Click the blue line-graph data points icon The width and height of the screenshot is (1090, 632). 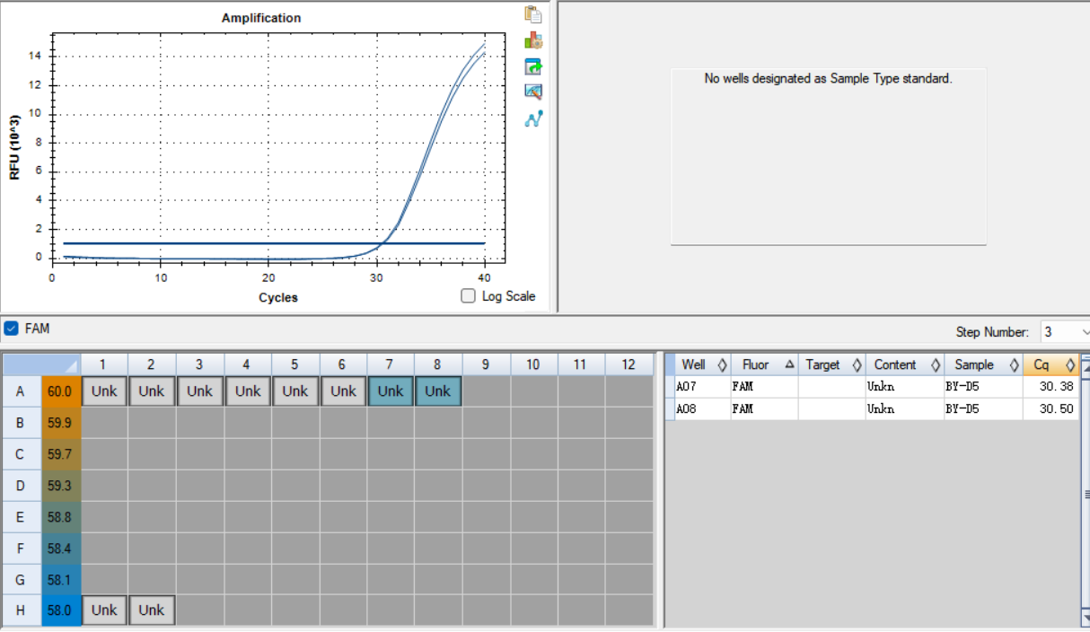click(x=533, y=118)
